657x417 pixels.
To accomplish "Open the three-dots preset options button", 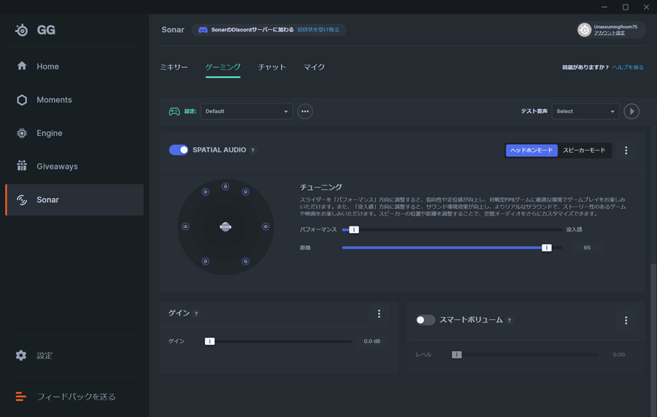I will [305, 112].
